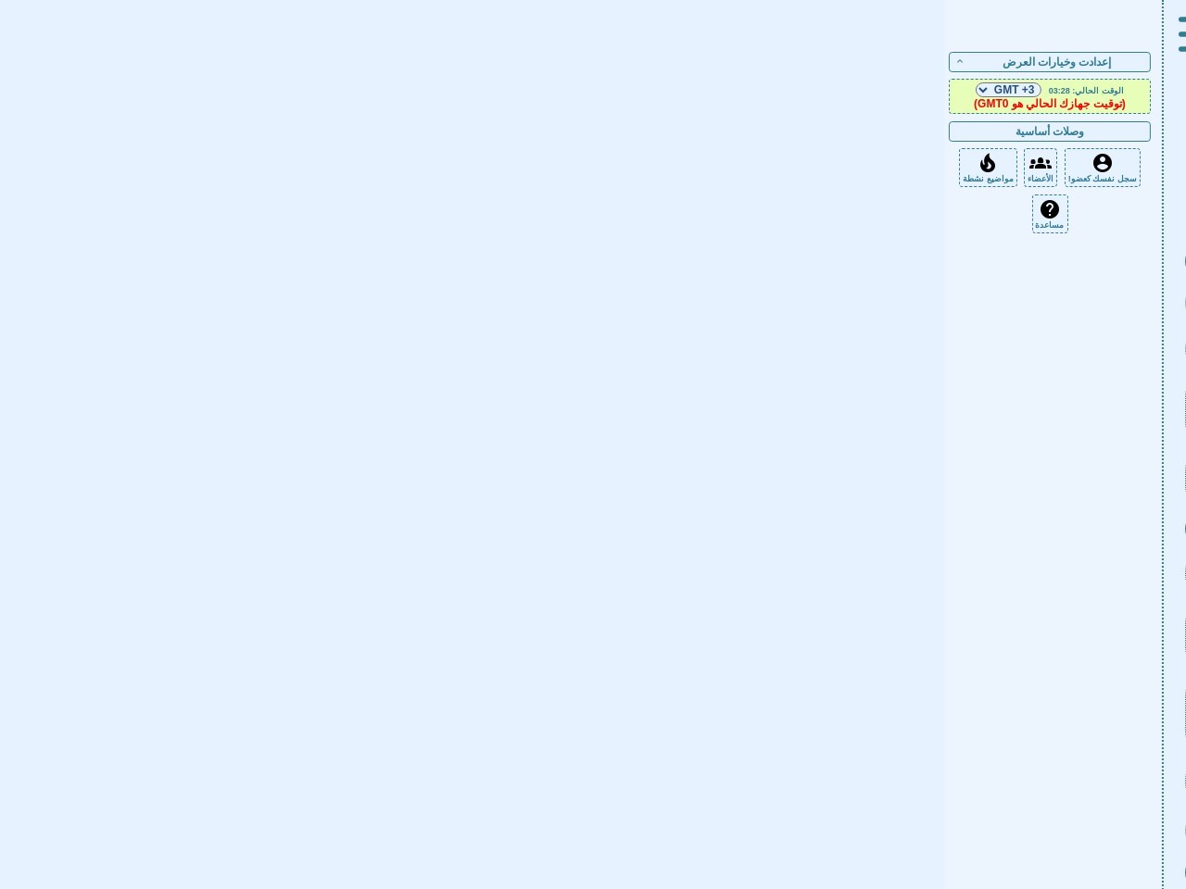Click the active topics flame icon
1186x889 pixels.
(988, 163)
